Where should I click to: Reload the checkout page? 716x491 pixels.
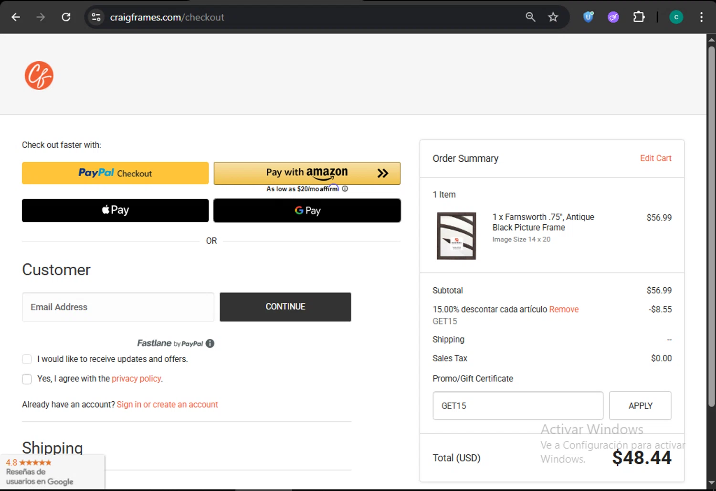[66, 17]
